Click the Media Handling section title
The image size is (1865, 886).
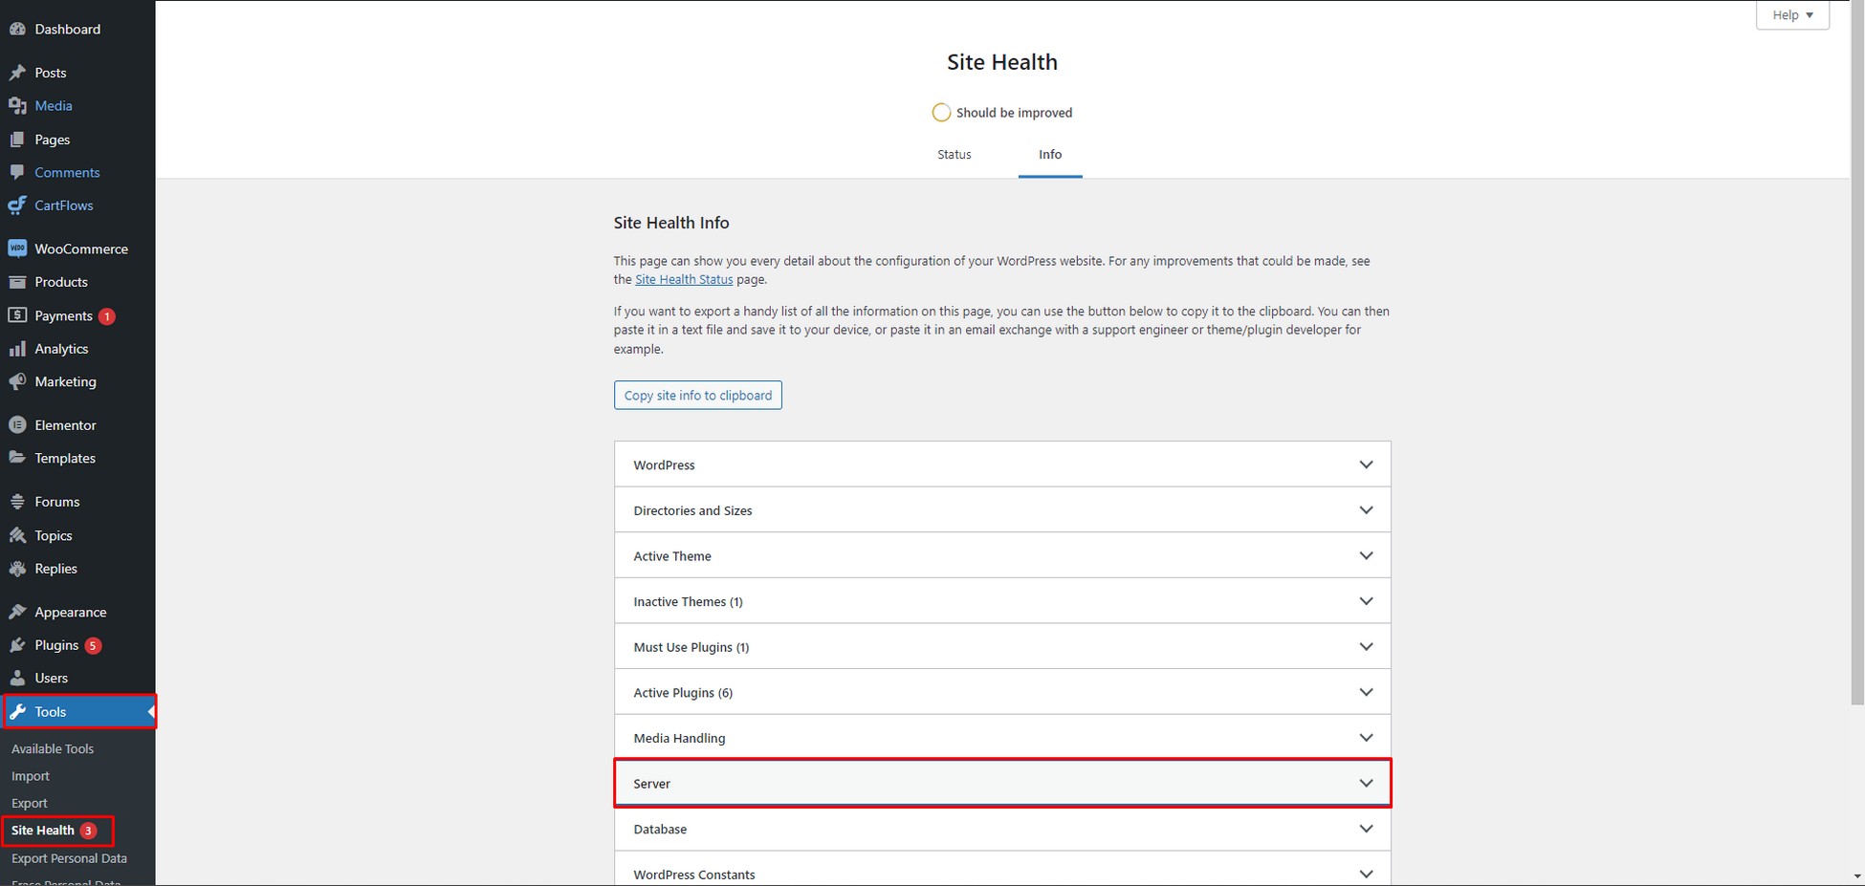(679, 739)
